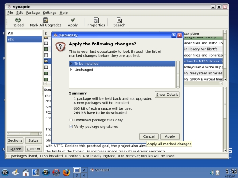Viewport: 238px width, 178px height.
Task: Click the Synaptic taskbar window entry
Action: [100, 170]
